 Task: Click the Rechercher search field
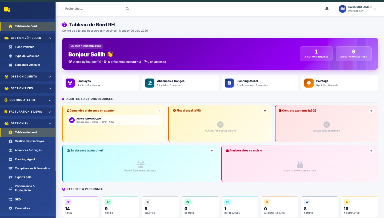pyautogui.click(x=97, y=9)
